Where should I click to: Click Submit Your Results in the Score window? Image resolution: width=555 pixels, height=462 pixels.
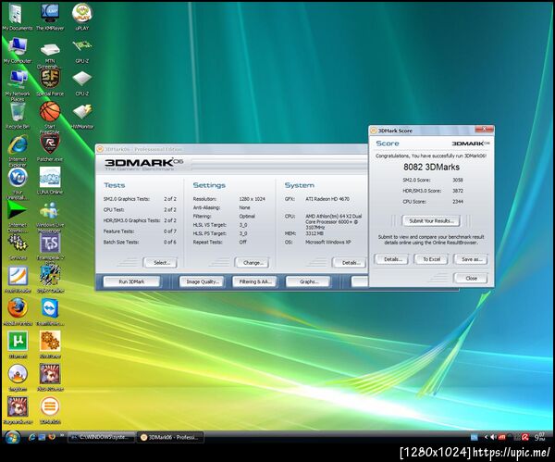(x=431, y=220)
